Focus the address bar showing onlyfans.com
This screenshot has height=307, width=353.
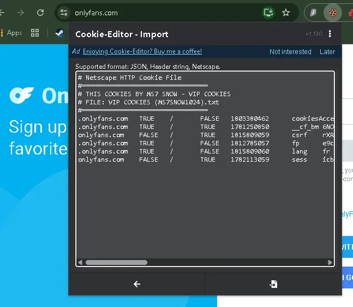166,13
